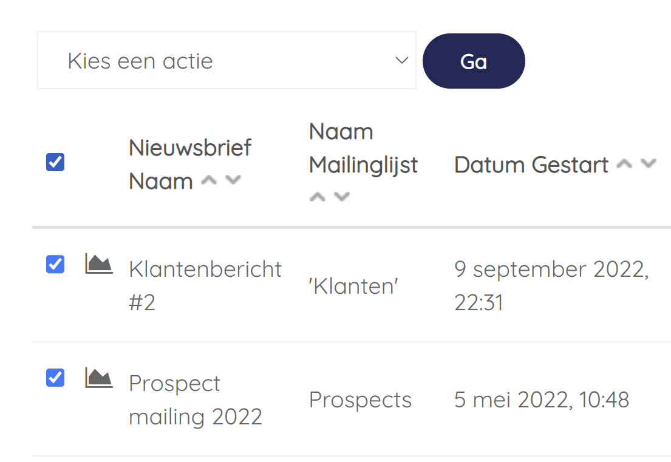Uncheck the Klantenbericht #2 row checkbox
This screenshot has height=462, width=671.
pyautogui.click(x=55, y=264)
